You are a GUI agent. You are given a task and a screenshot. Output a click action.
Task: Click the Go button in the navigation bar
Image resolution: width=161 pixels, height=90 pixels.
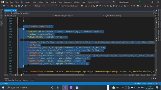pos(155,13)
